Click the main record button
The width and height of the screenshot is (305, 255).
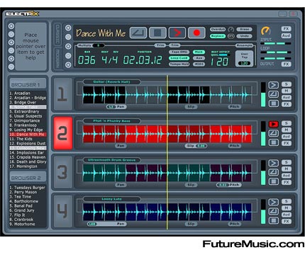[x=196, y=33]
